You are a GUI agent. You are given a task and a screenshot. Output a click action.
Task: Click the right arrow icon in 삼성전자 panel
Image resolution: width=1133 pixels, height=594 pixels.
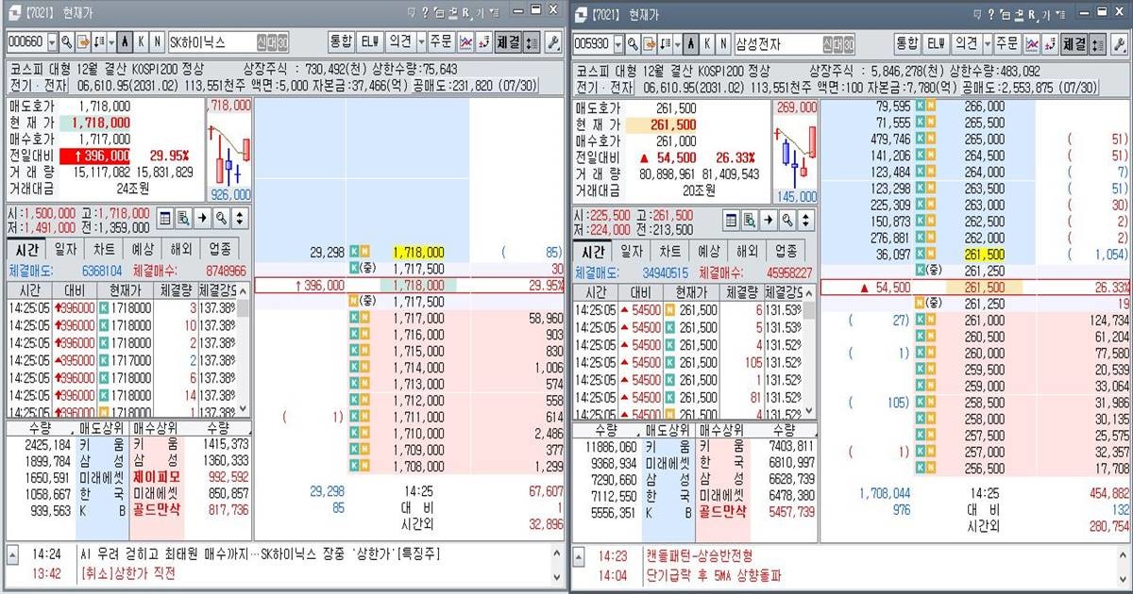pyautogui.click(x=769, y=219)
